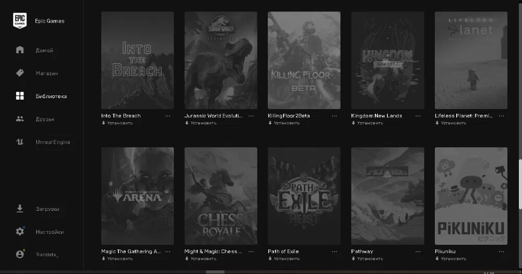Select the Lifeless Planet cover thumbnail
522x274 pixels.
(471, 60)
